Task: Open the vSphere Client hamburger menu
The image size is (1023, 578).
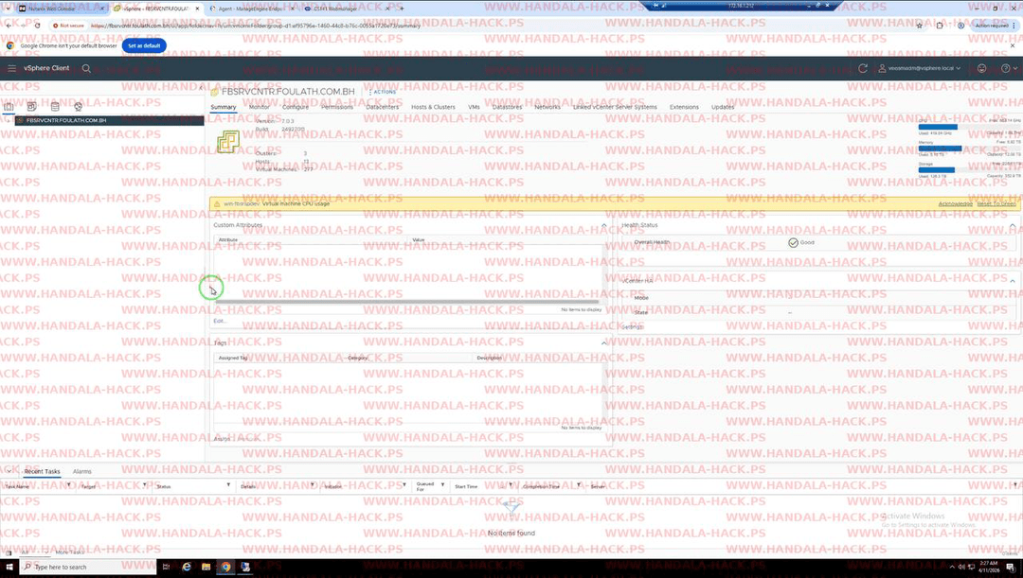Action: tap(11, 68)
